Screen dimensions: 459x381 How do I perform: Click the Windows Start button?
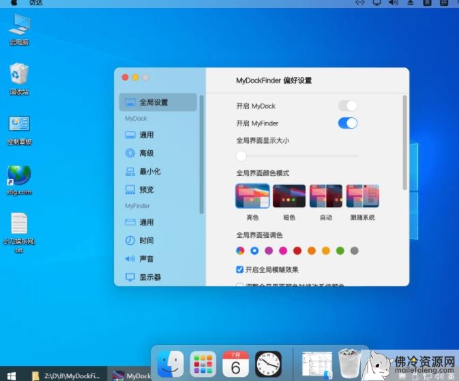click(x=12, y=375)
